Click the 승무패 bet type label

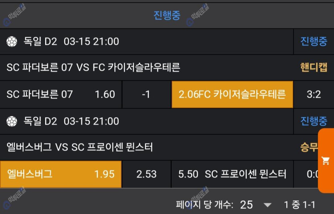click(x=309, y=147)
